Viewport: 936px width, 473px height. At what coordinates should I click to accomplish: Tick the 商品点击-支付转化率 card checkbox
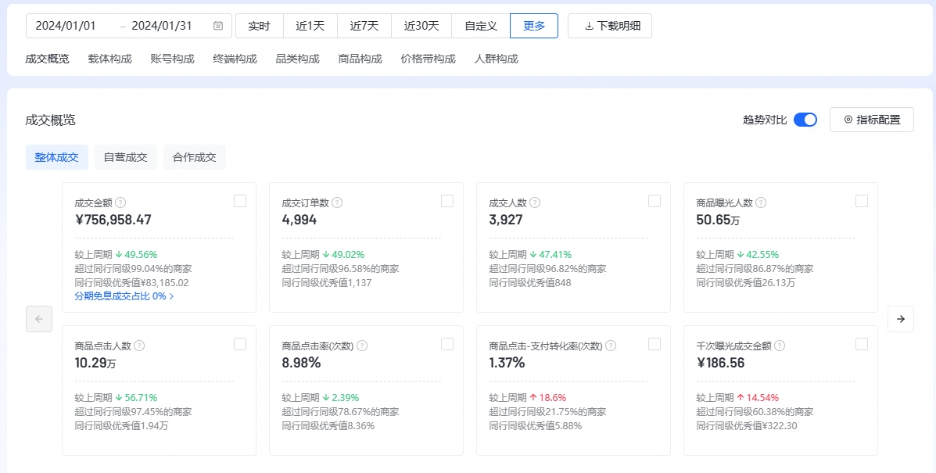click(654, 344)
